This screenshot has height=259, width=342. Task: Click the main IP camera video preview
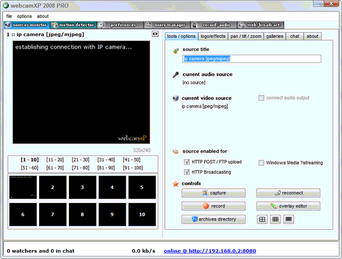coord(81,92)
